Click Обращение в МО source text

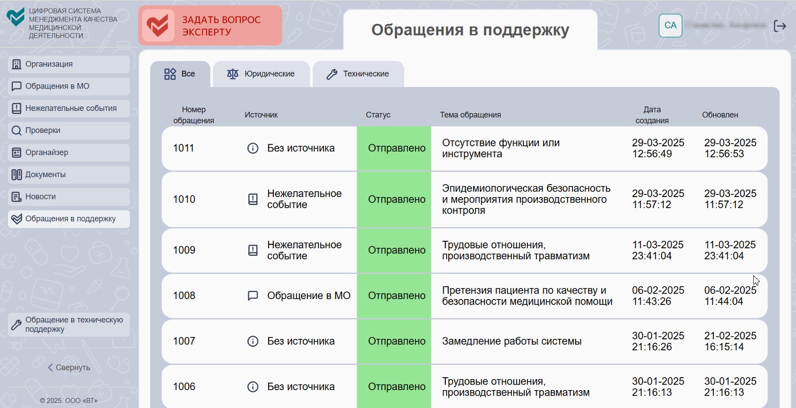click(x=308, y=296)
